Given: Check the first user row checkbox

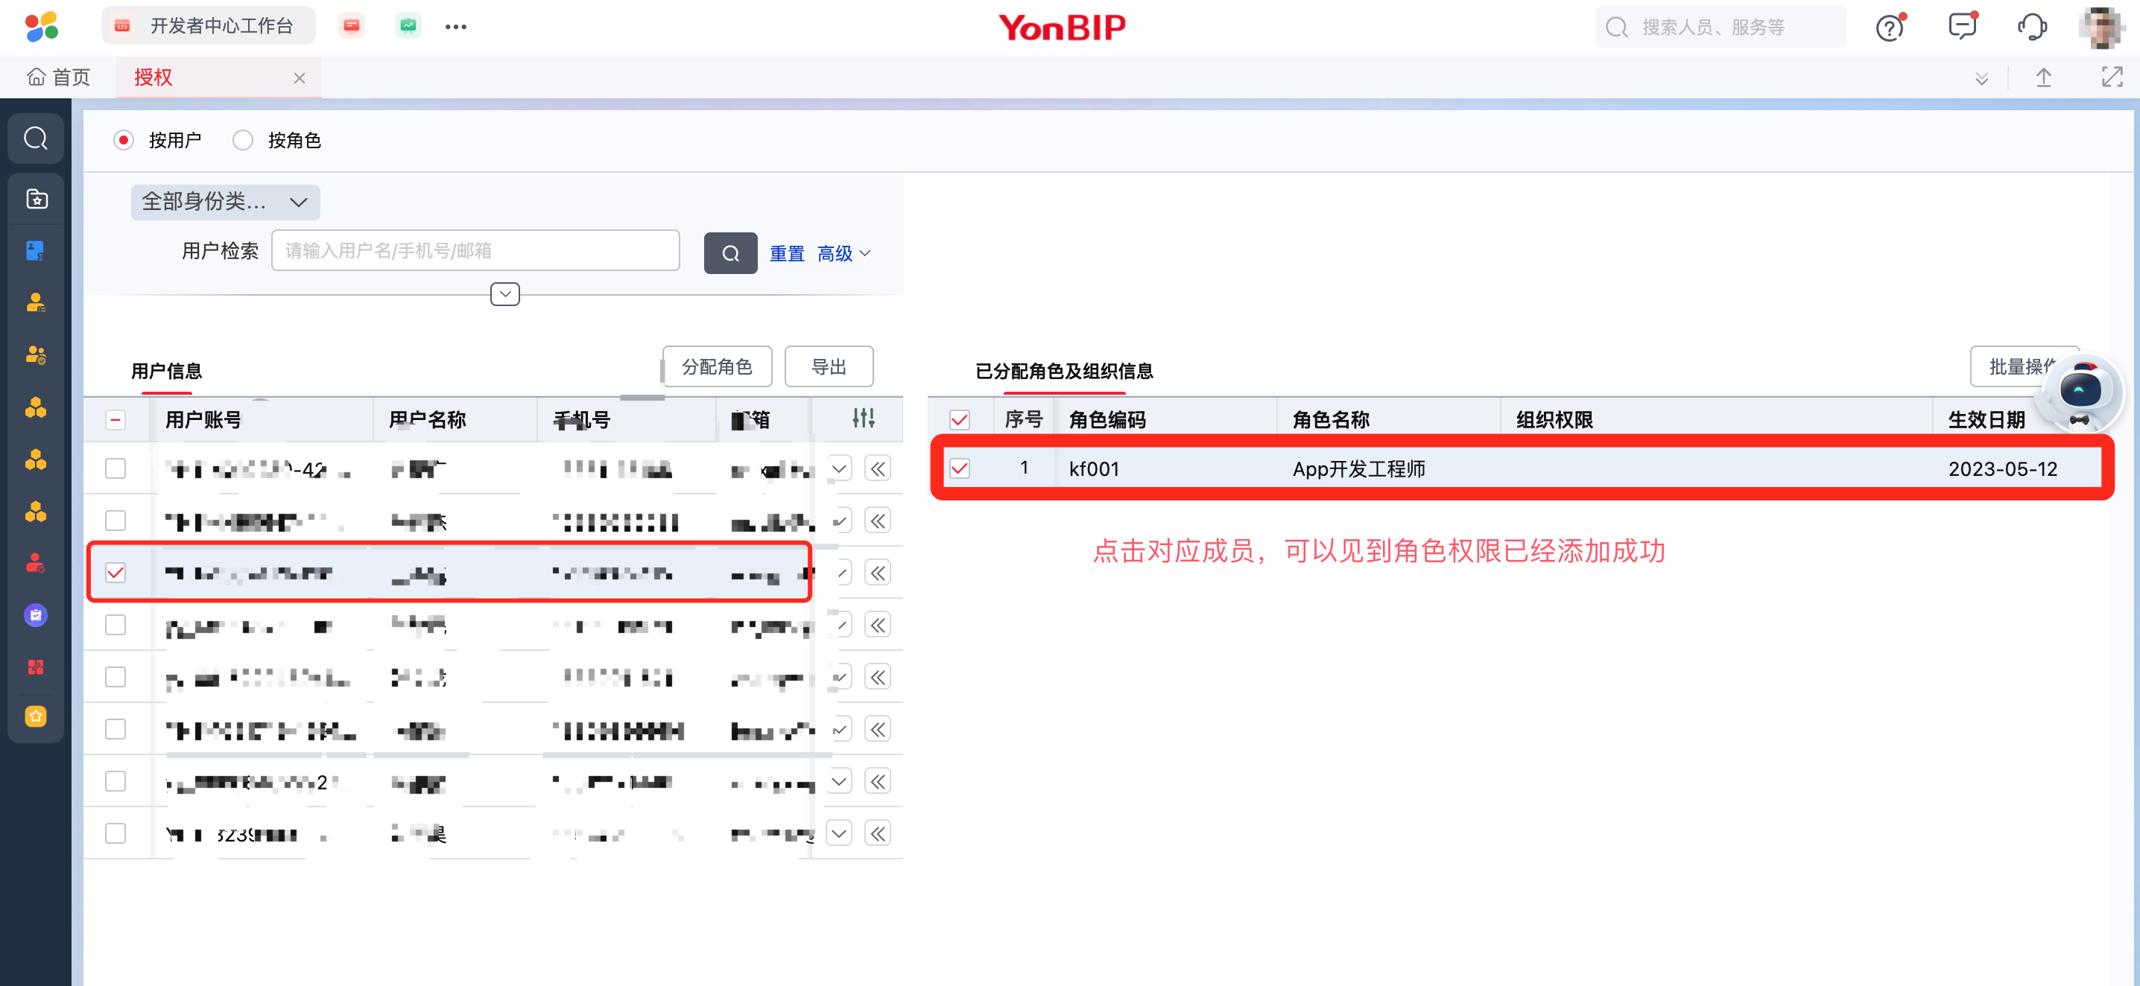Looking at the screenshot, I should [x=115, y=468].
